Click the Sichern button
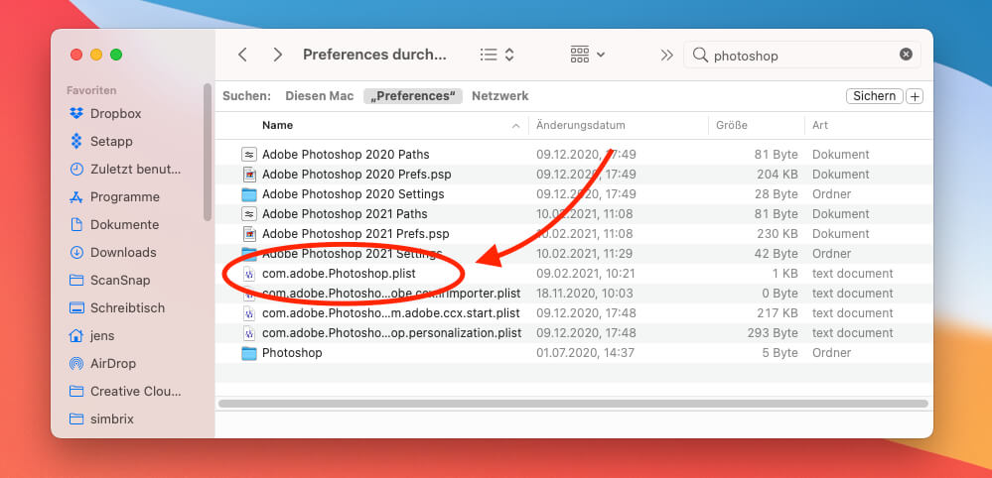This screenshot has width=992, height=478. pos(874,96)
